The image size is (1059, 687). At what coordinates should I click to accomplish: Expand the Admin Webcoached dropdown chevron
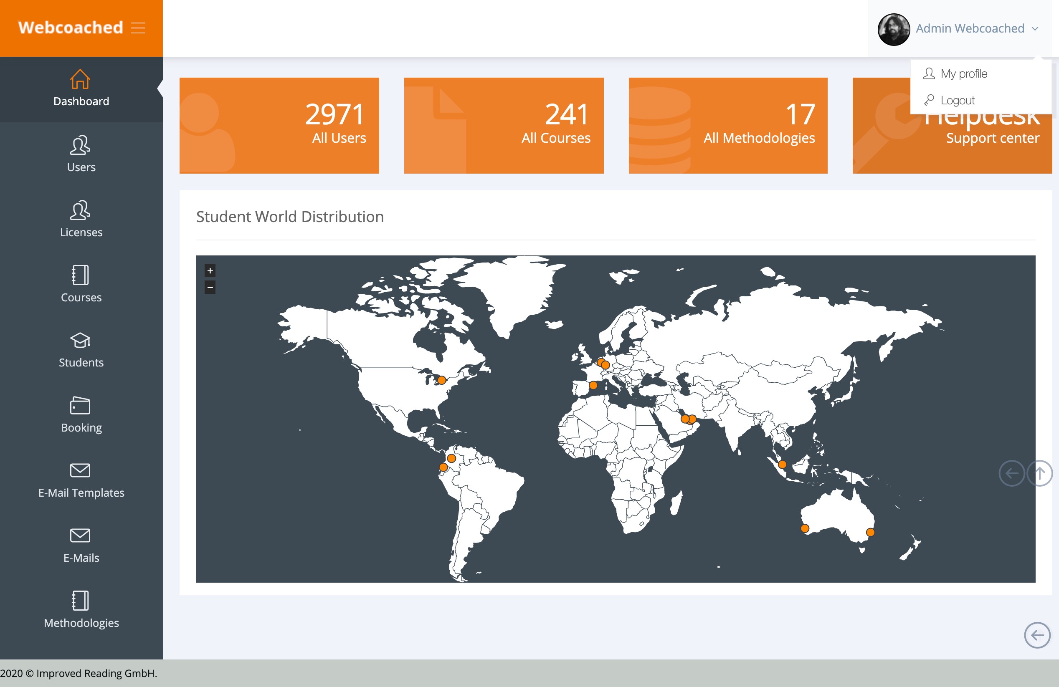click(x=1035, y=29)
